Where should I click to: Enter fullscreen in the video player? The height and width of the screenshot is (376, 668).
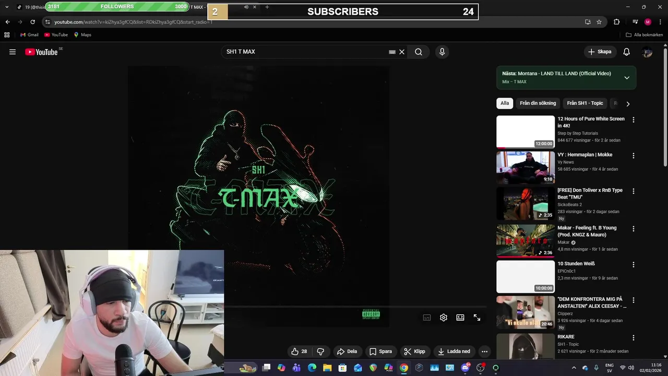click(x=477, y=318)
